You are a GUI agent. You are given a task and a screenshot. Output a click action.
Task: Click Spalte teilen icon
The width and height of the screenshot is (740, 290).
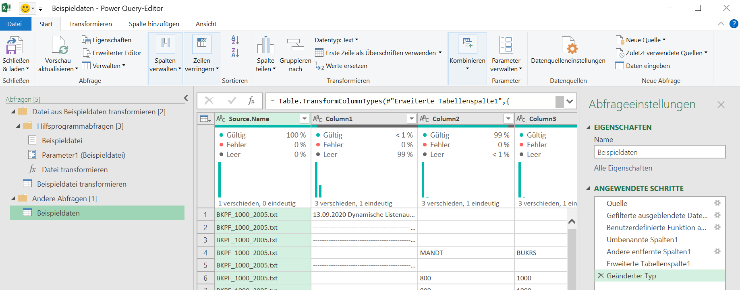tap(265, 45)
